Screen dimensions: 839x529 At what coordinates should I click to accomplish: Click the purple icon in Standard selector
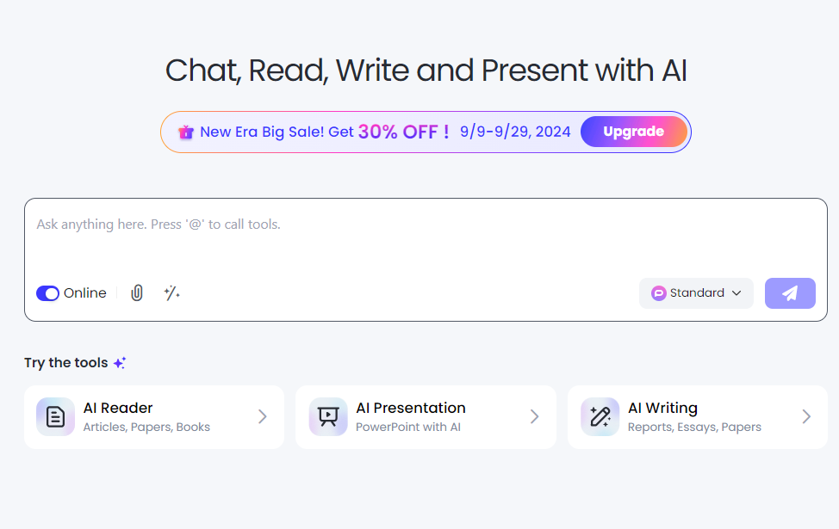tap(659, 293)
